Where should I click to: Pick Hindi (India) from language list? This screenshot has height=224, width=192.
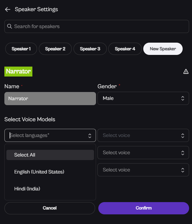[x=27, y=189]
